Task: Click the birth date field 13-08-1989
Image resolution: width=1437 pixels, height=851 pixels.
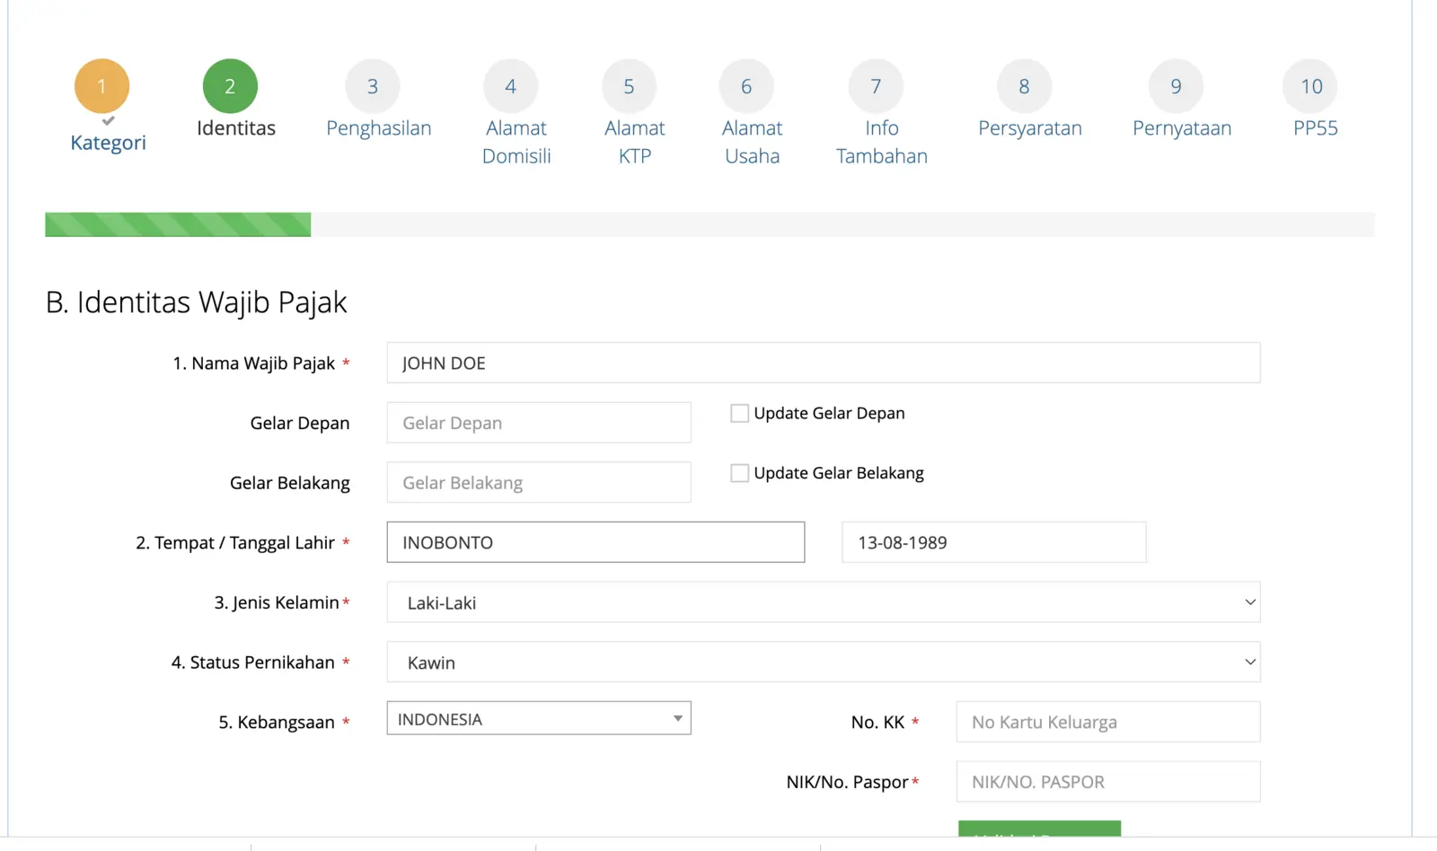Action: [x=994, y=542]
